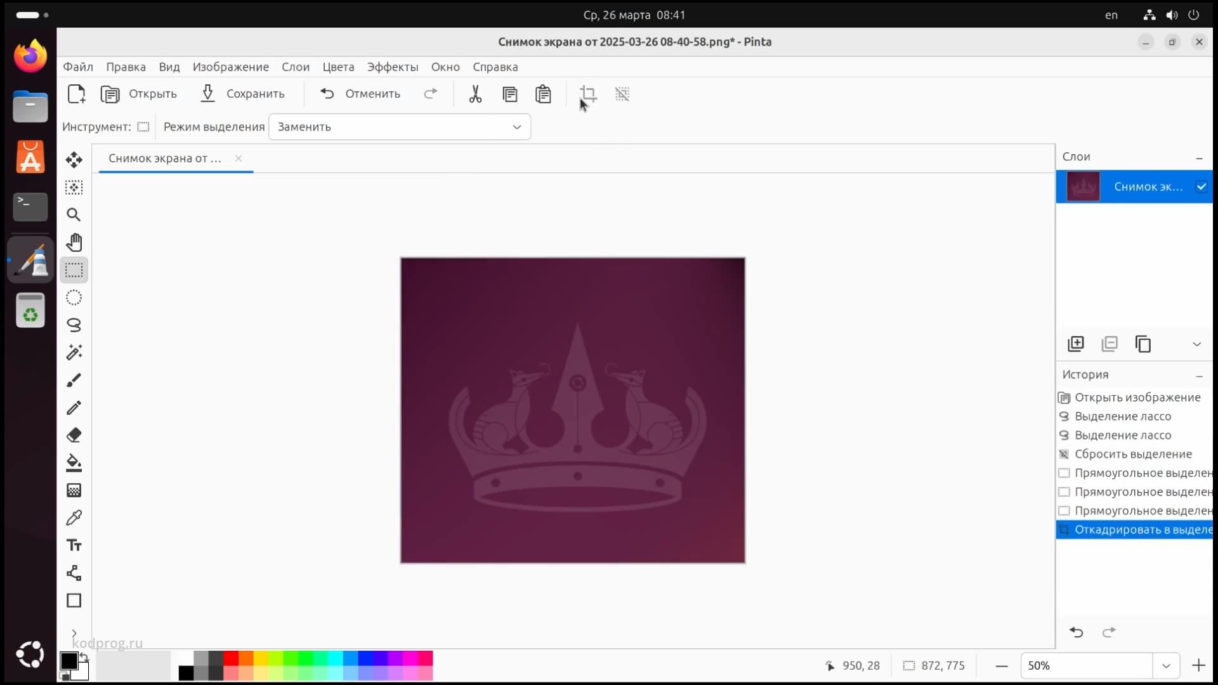The image size is (1218, 685).
Task: Select the Paintbrush tool
Action: pyautogui.click(x=74, y=380)
